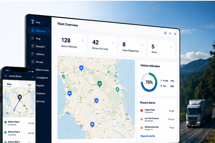
Task: Click the large green pin in map center
Action: pyautogui.click(x=100, y=84)
